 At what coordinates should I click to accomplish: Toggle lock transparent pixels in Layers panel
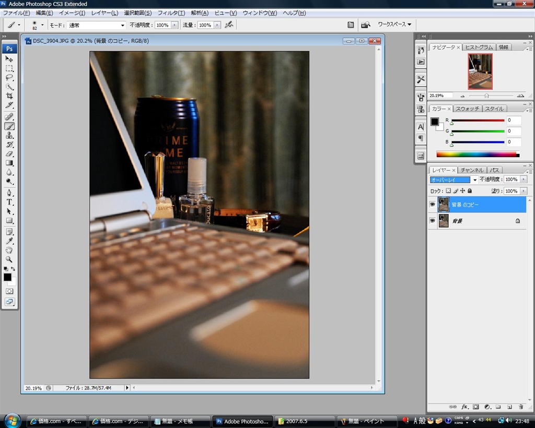click(448, 191)
